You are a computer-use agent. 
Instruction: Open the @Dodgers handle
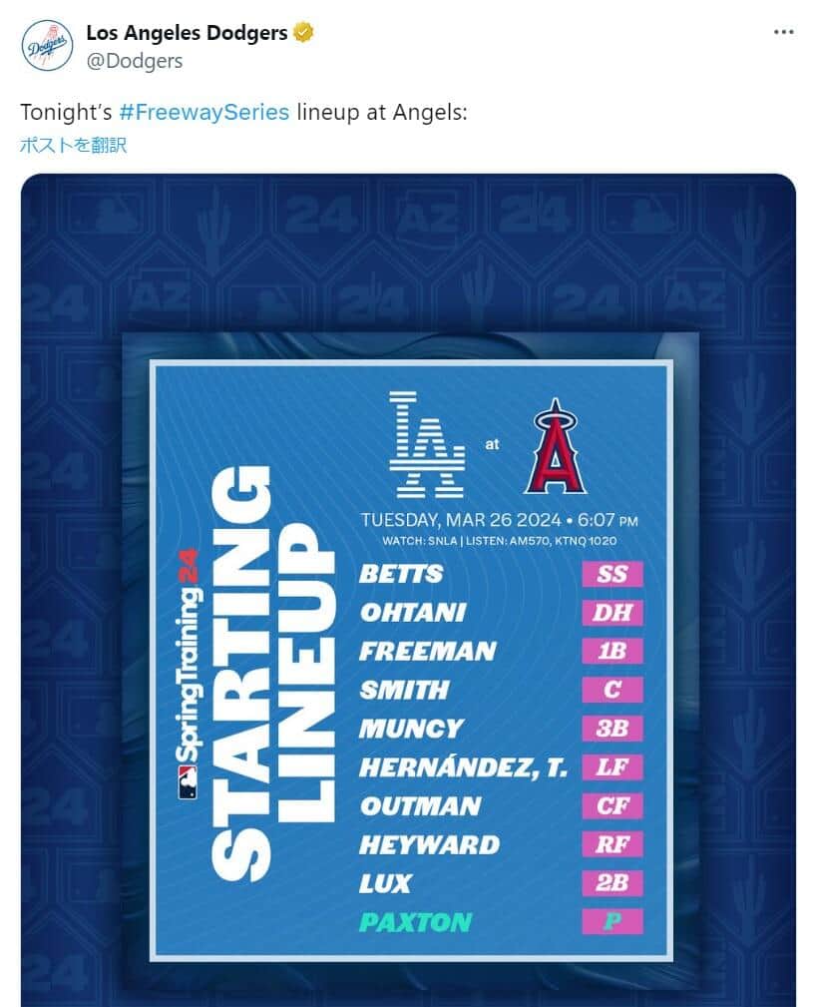point(135,61)
